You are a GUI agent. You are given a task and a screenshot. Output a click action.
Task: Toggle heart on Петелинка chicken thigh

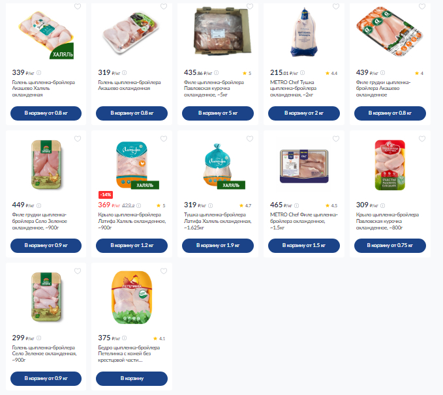pos(164,271)
